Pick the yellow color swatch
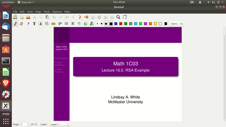226x127 pixels. coord(155,24)
